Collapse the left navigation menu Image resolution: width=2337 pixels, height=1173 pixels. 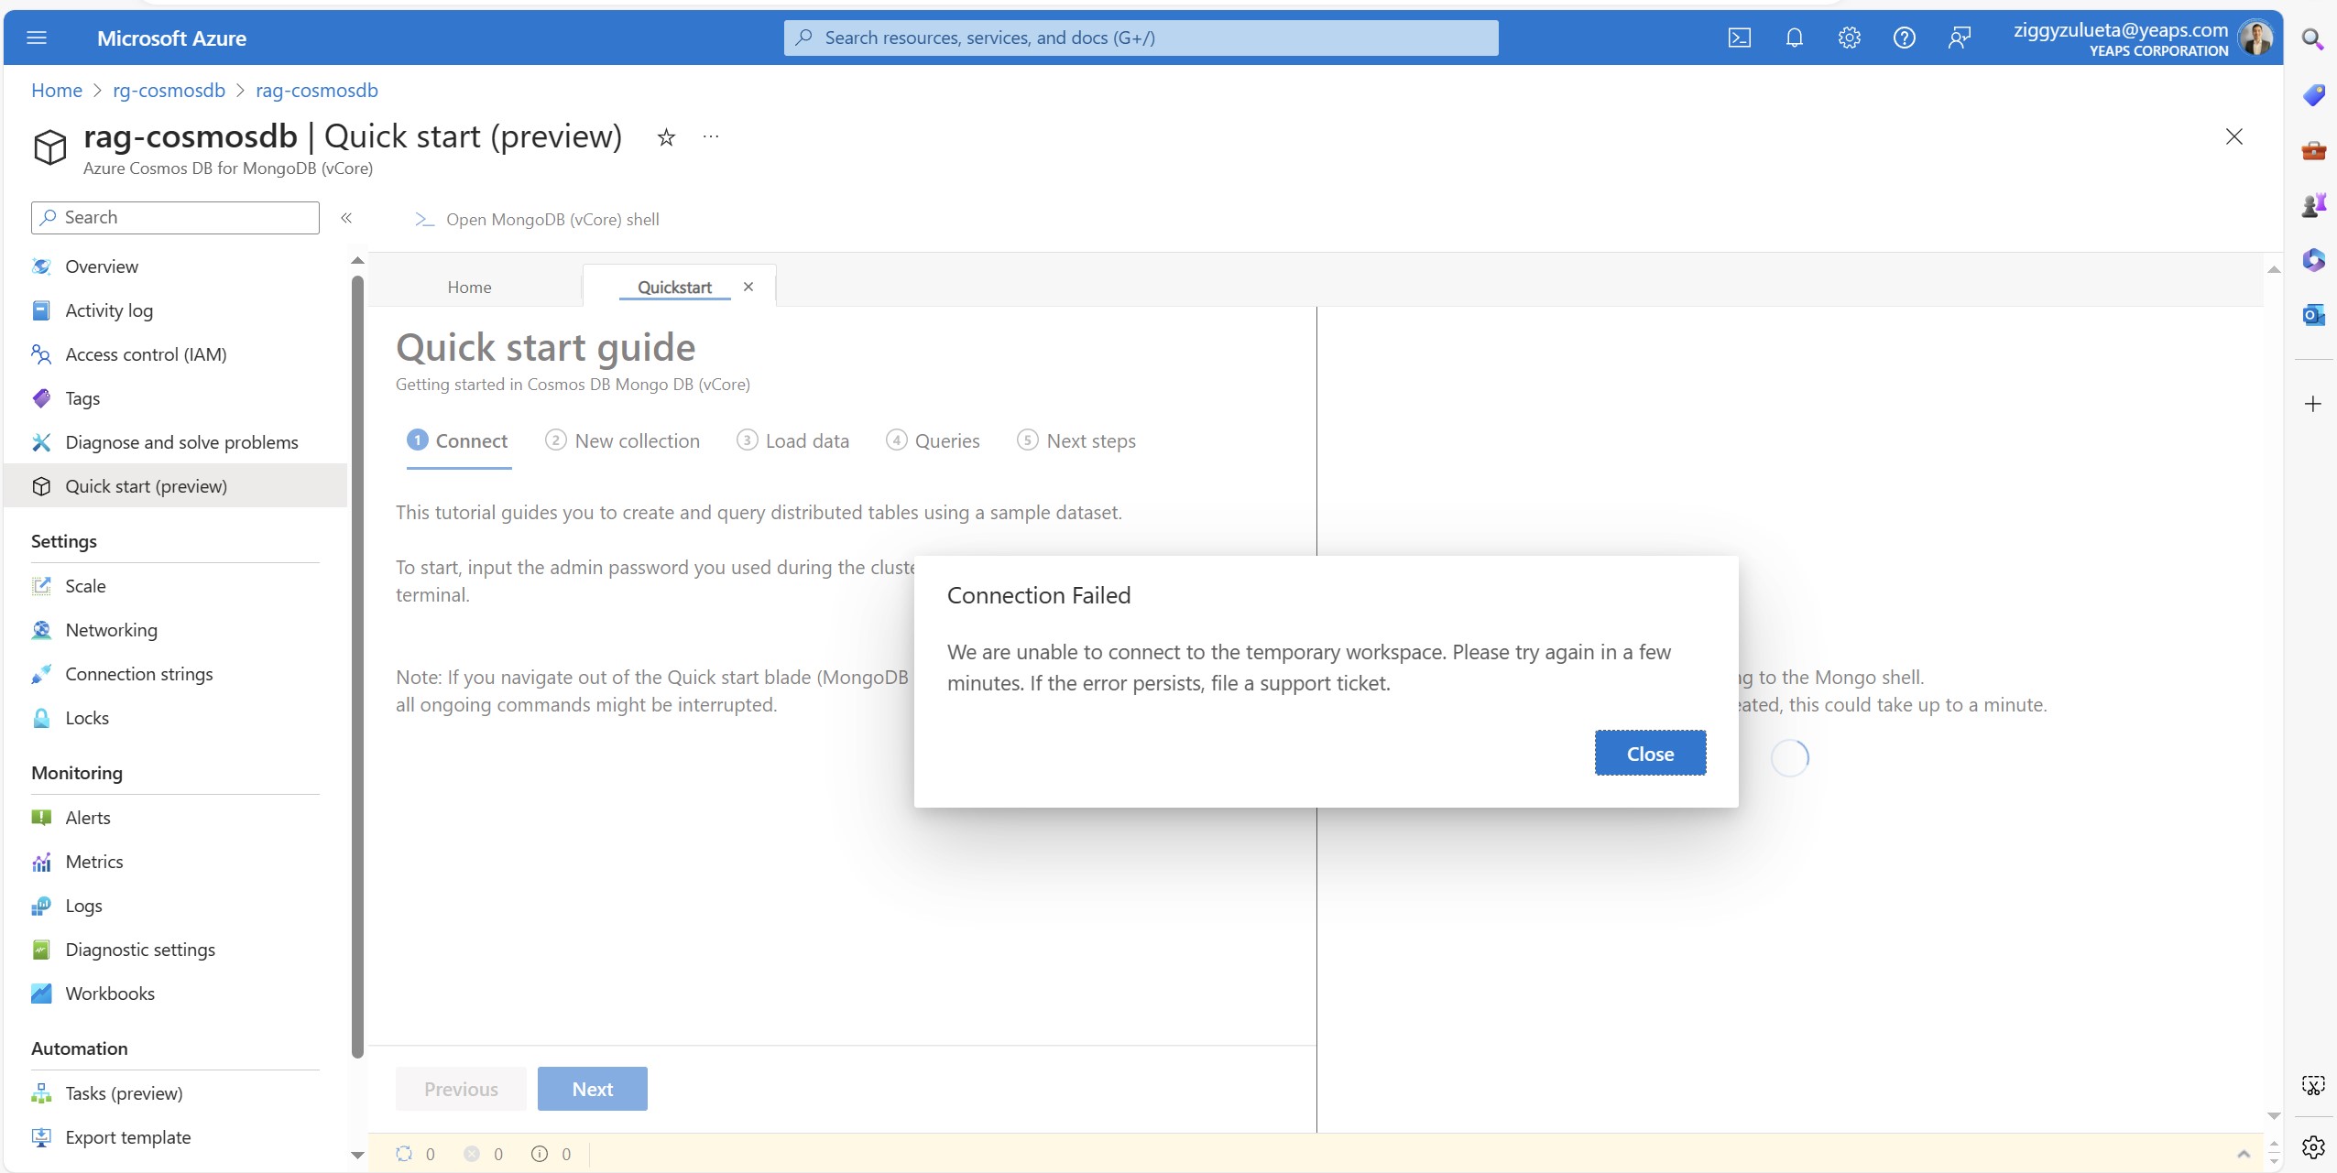pyautogui.click(x=346, y=218)
